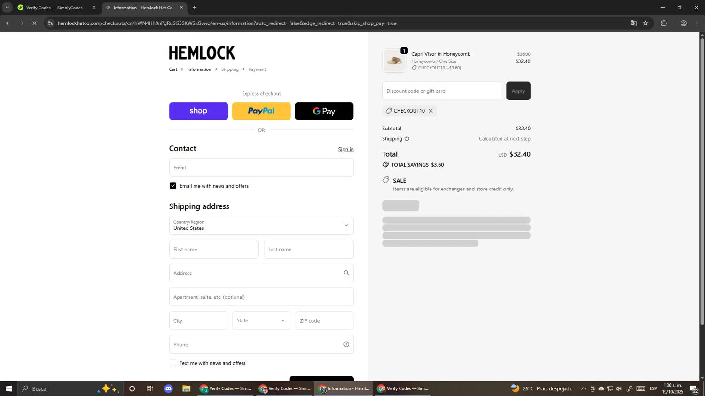Click the address search magnifier icon
Image resolution: width=705 pixels, height=396 pixels.
(x=346, y=273)
